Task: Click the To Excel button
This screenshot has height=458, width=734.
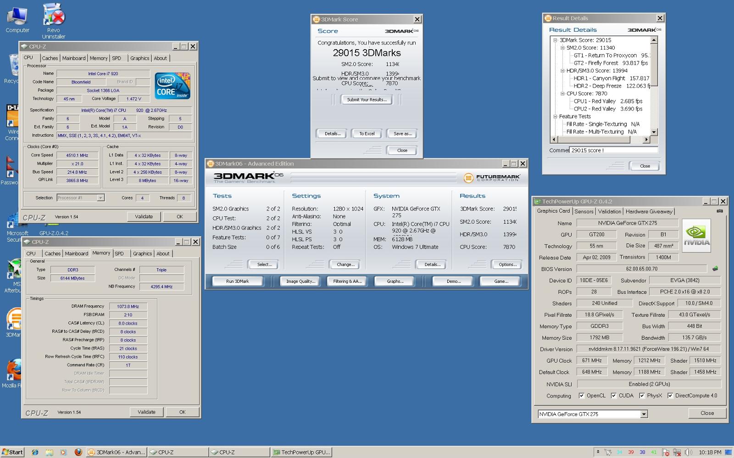Action: pyautogui.click(x=367, y=134)
